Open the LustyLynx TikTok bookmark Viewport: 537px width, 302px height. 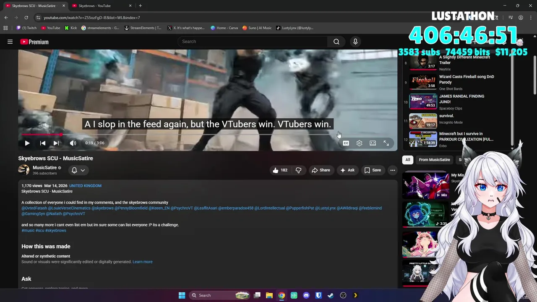pos(295,28)
